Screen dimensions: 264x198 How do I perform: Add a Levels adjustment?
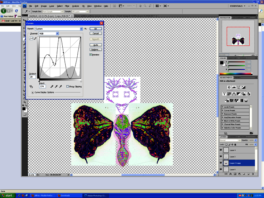234,87
